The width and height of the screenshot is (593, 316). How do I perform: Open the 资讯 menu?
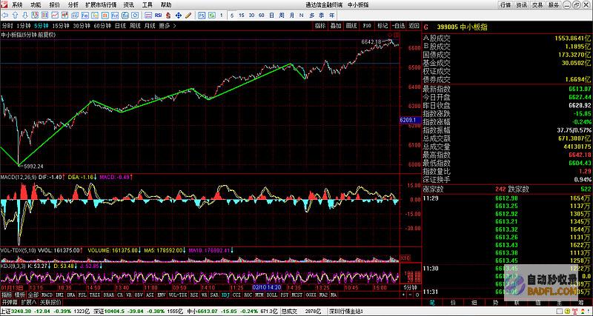(128, 5)
